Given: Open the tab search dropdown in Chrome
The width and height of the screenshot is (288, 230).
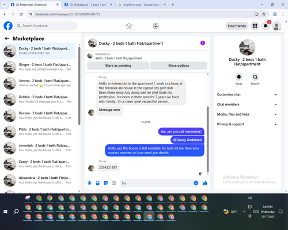Looking at the screenshot, I should [x=5, y=5].
